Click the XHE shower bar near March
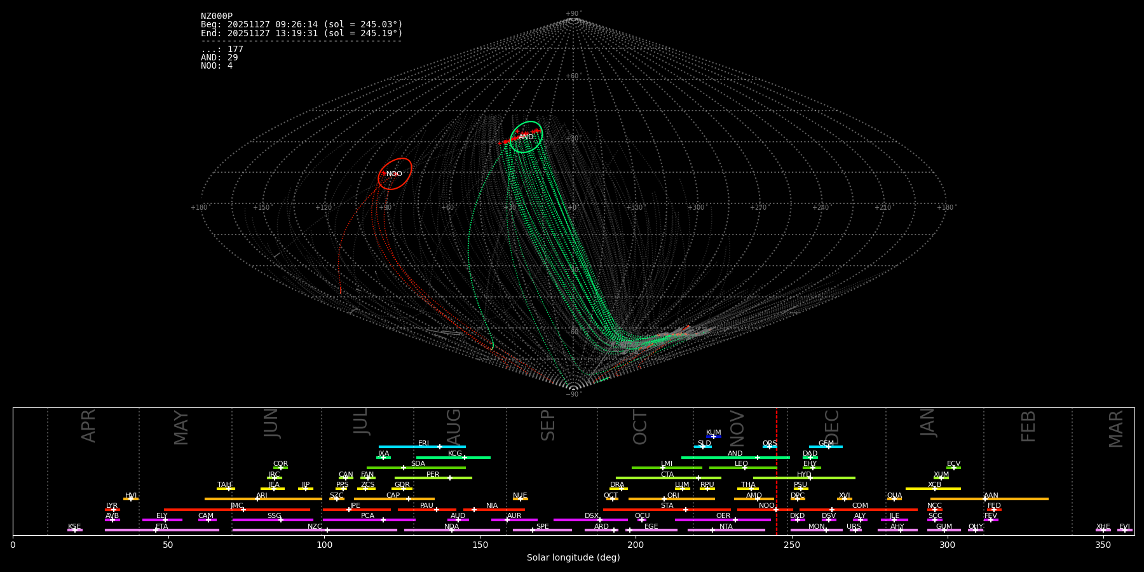 pos(1103,530)
